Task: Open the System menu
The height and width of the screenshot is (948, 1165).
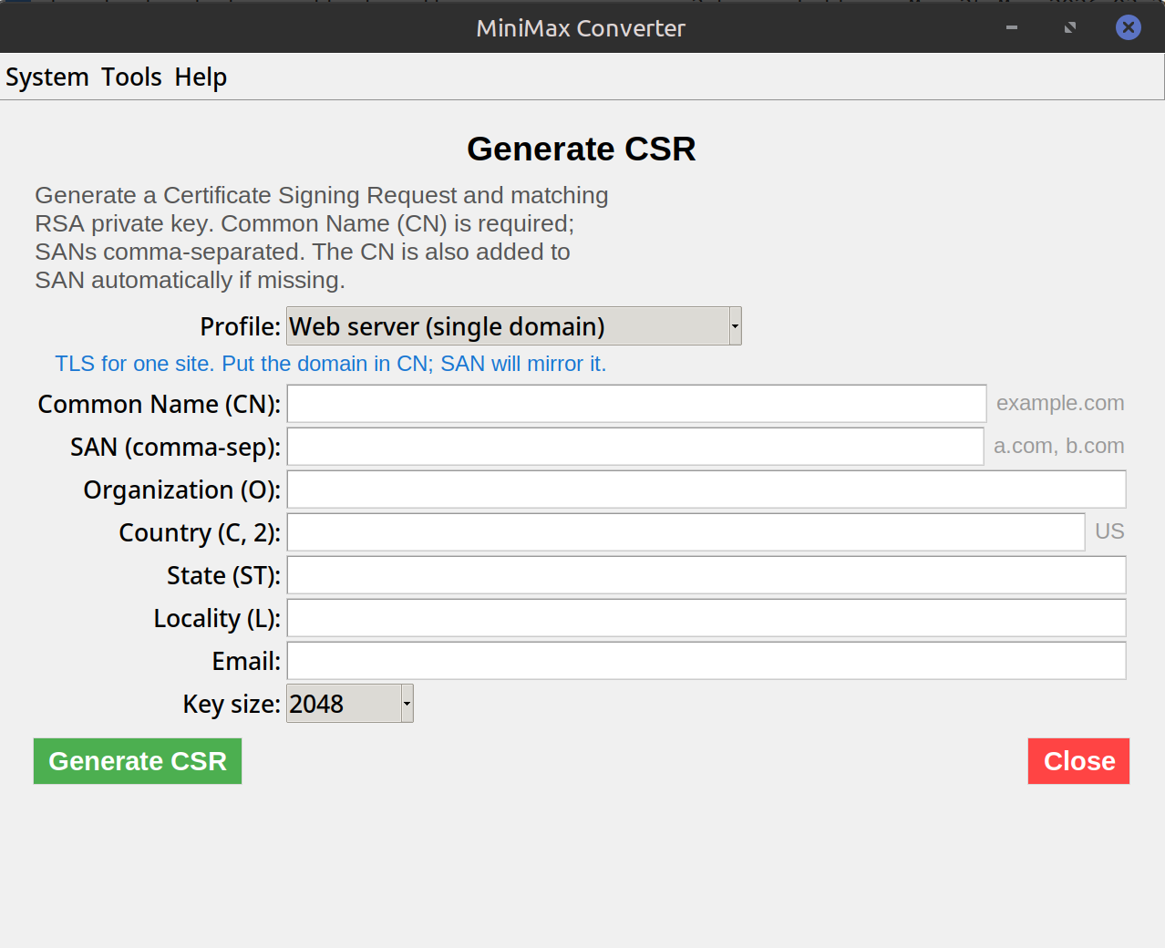Action: coord(47,77)
